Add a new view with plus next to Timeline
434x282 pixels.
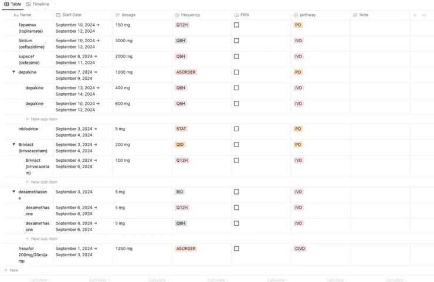(55, 4)
